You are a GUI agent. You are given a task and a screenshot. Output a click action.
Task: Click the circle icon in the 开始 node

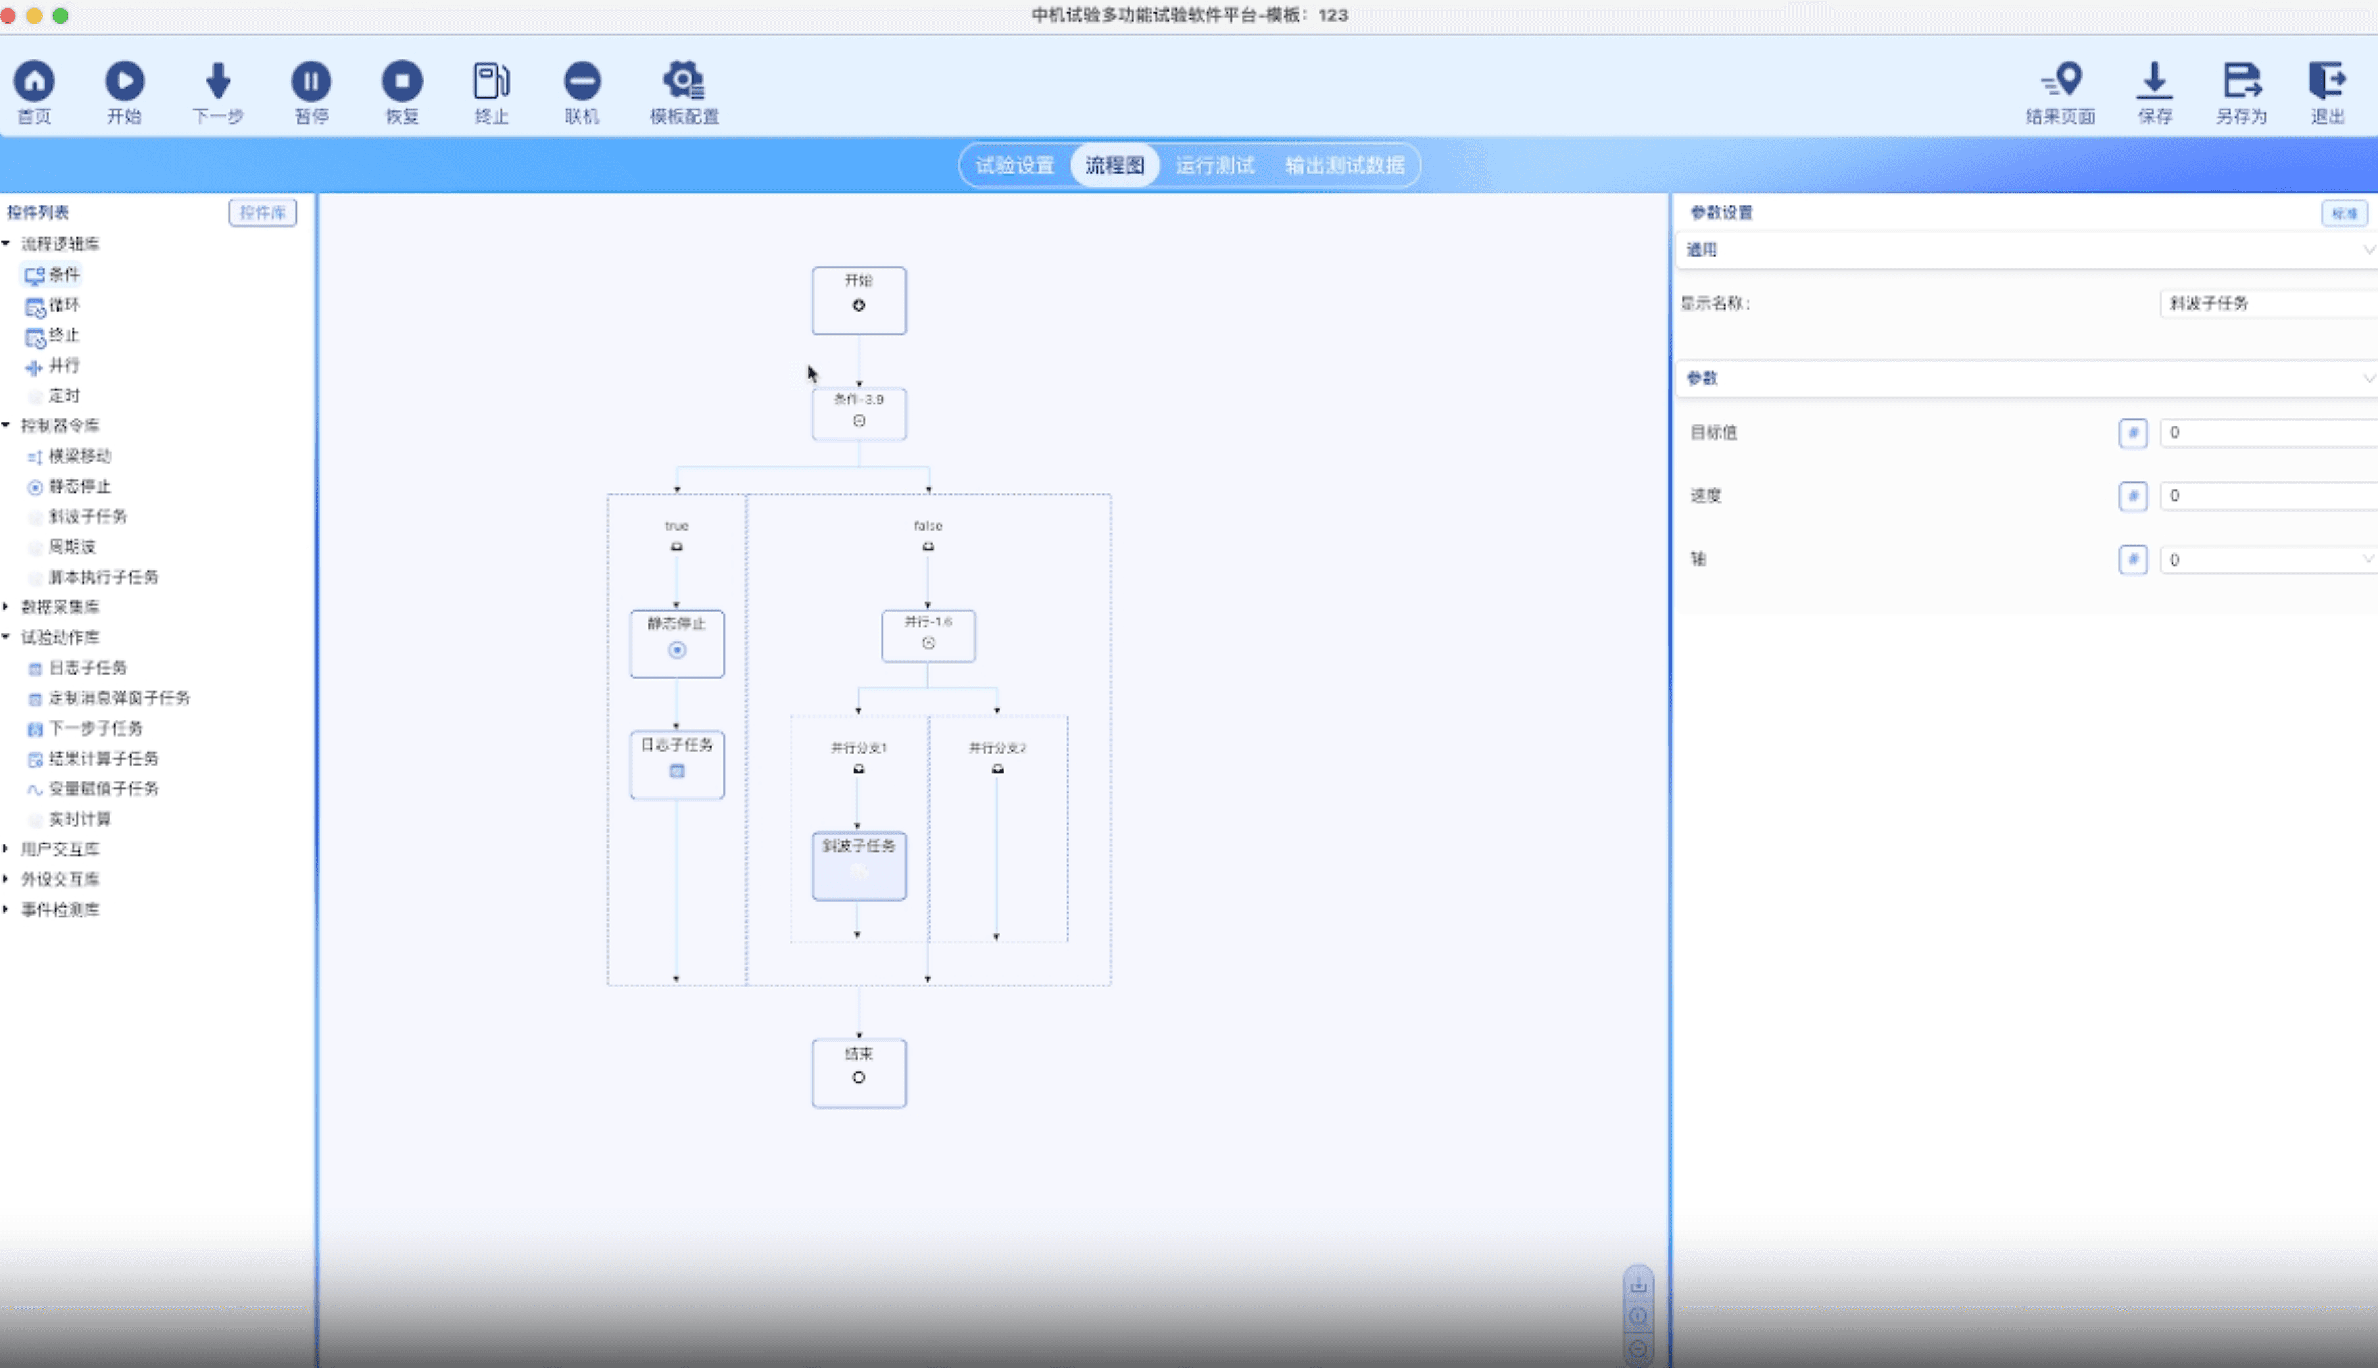[x=858, y=305]
